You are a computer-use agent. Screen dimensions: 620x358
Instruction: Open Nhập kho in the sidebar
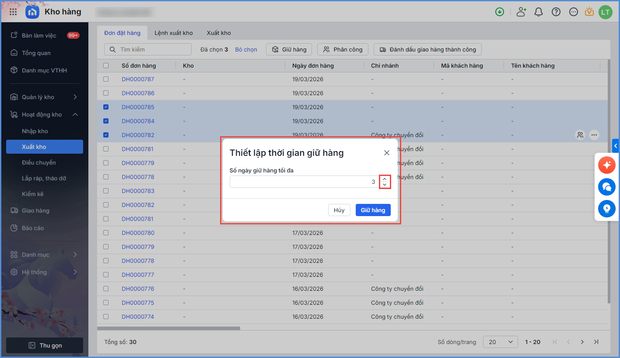(x=35, y=131)
